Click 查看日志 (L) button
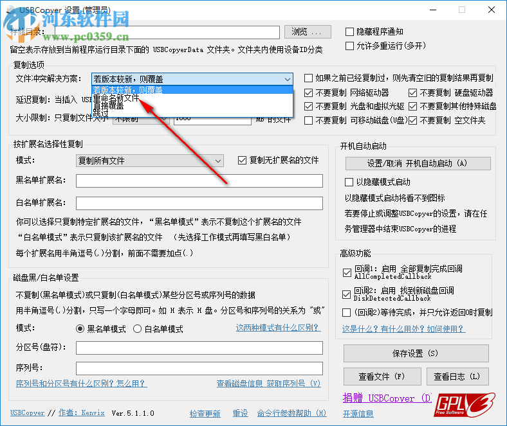This screenshot has height=426, width=507. coord(457,377)
